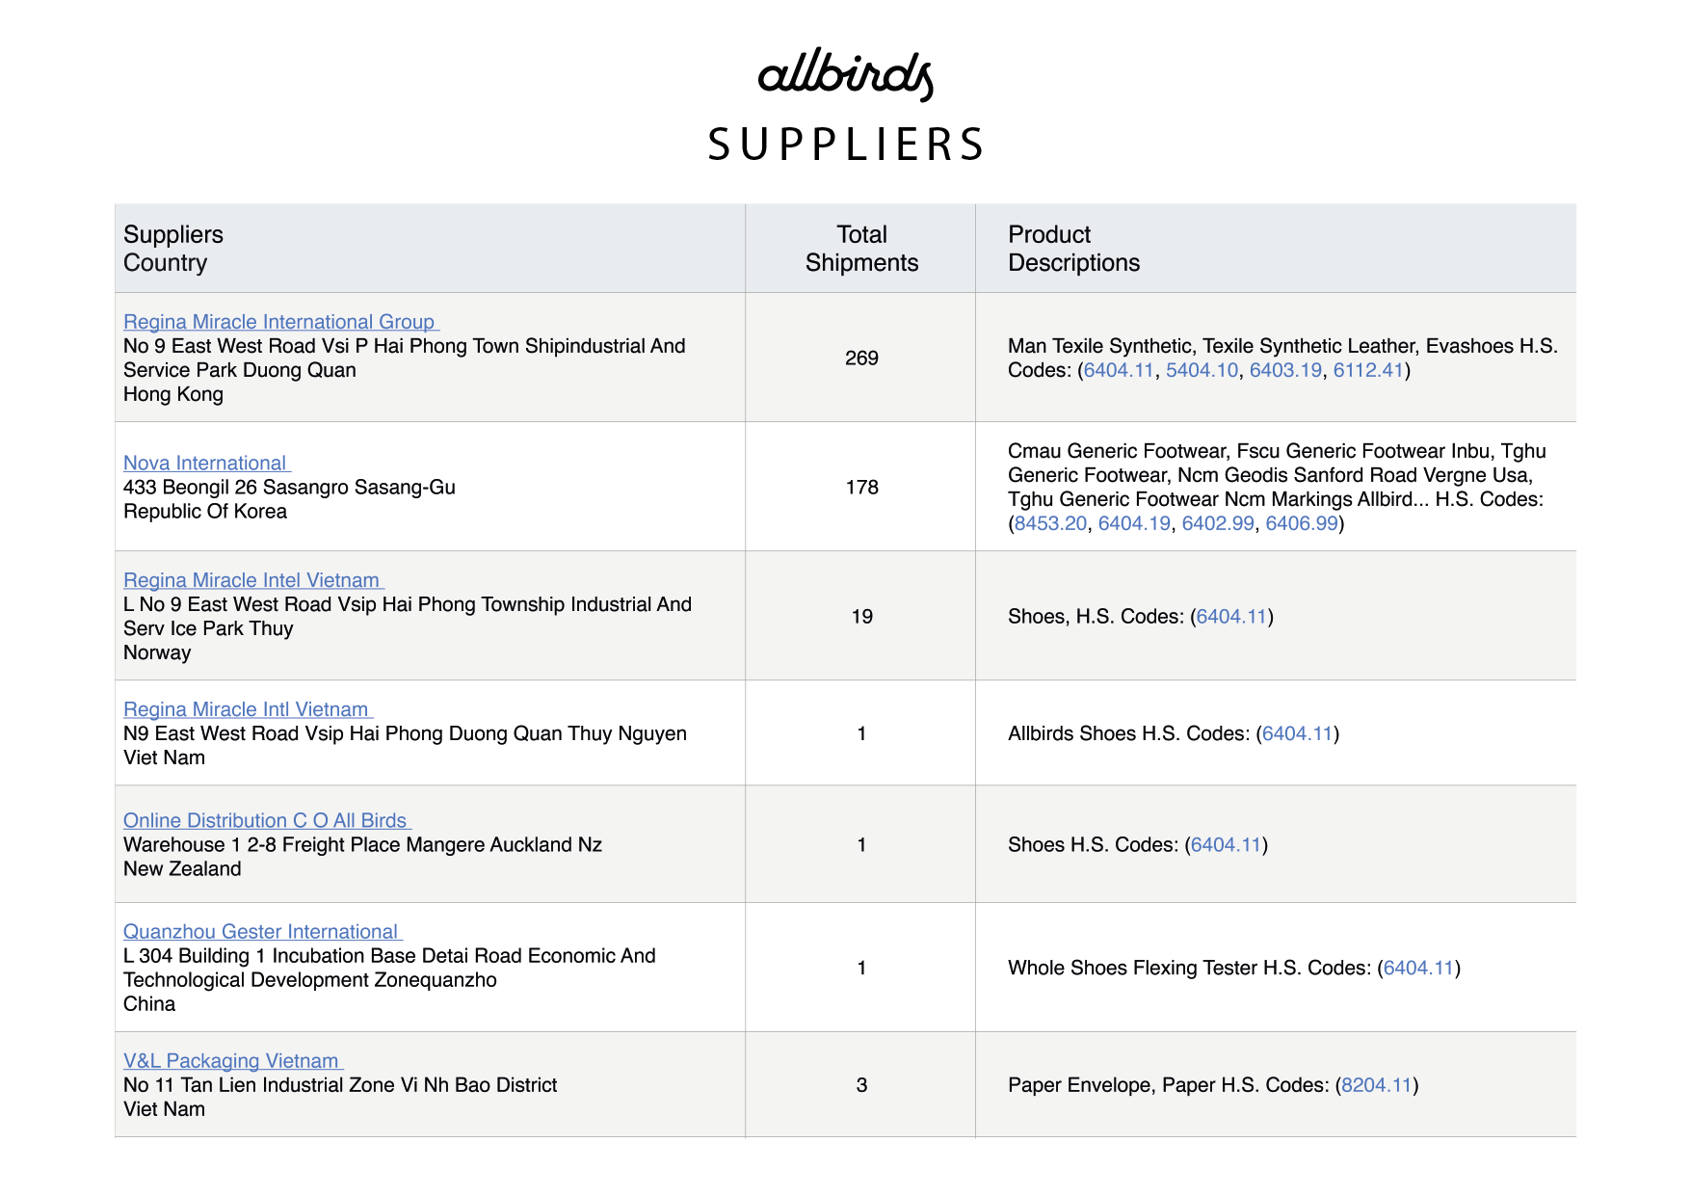Click the Suppliers Country column header
The width and height of the screenshot is (1691, 1196).
coord(173,249)
